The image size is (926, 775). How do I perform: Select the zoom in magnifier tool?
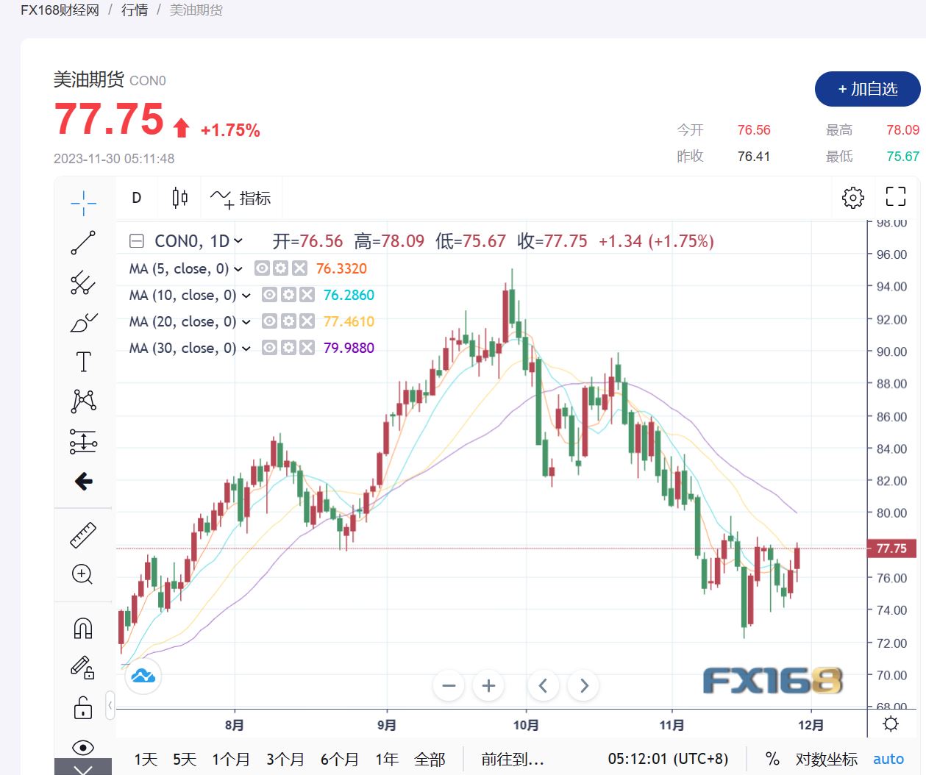tap(83, 574)
